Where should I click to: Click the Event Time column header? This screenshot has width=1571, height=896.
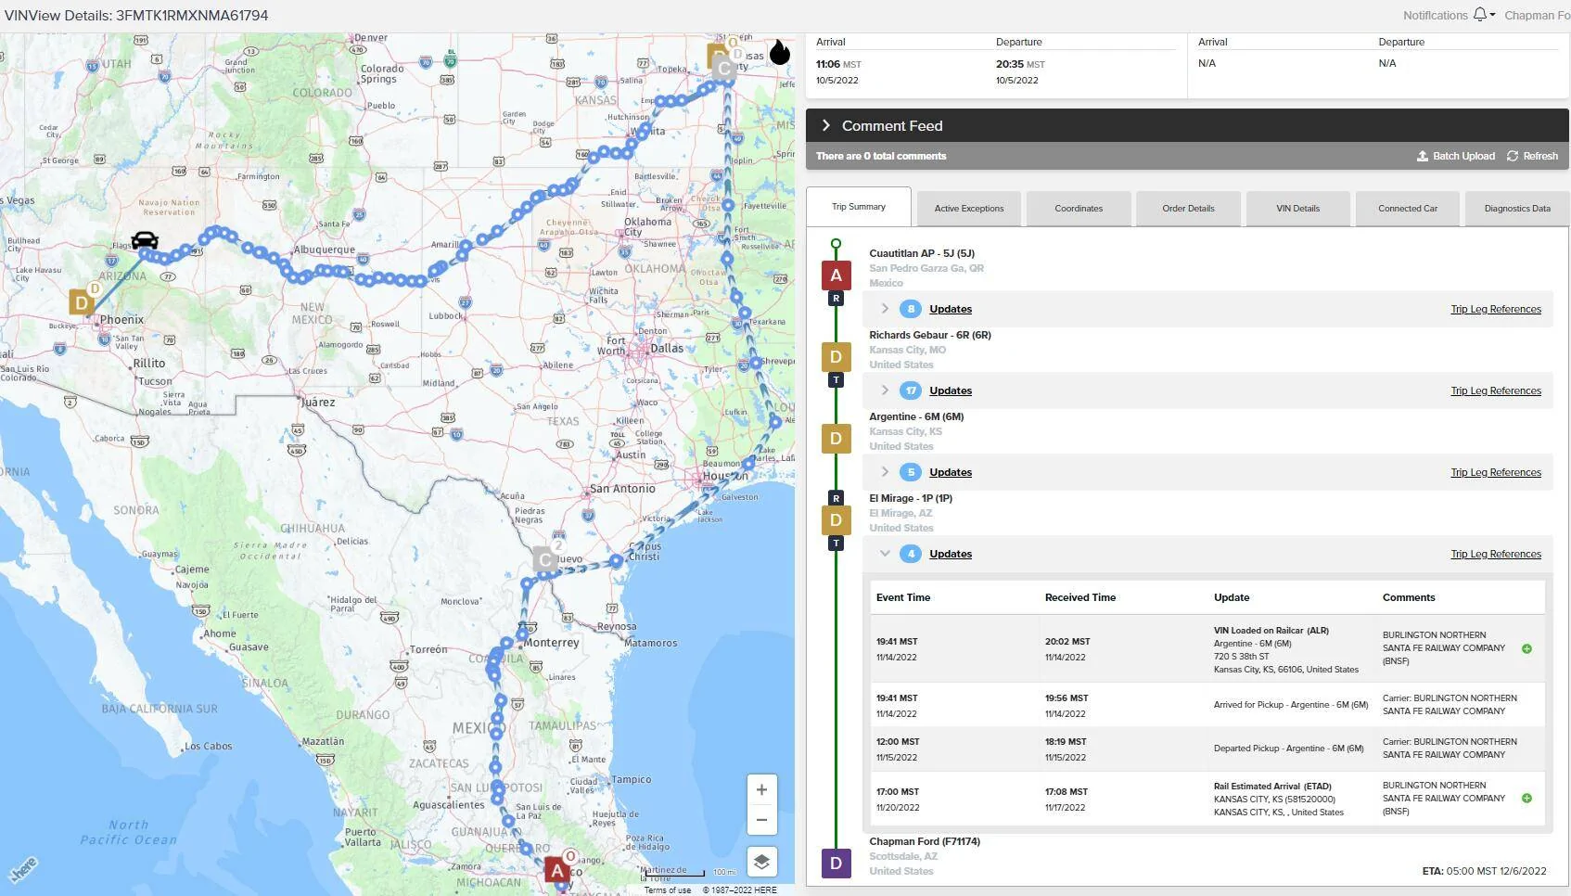[x=903, y=597]
